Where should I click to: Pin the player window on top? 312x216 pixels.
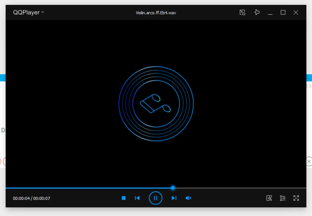tap(257, 12)
